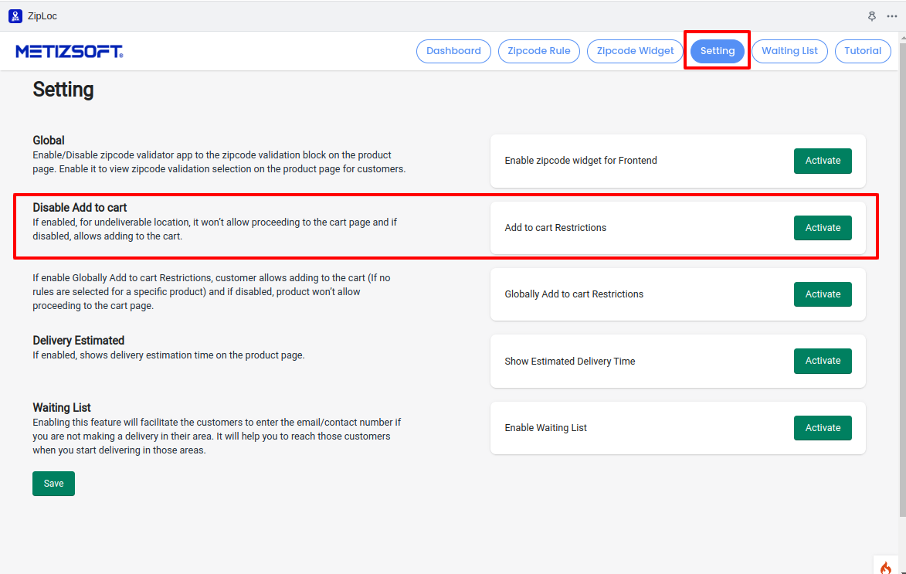Open the Waiting List tab

tap(789, 51)
